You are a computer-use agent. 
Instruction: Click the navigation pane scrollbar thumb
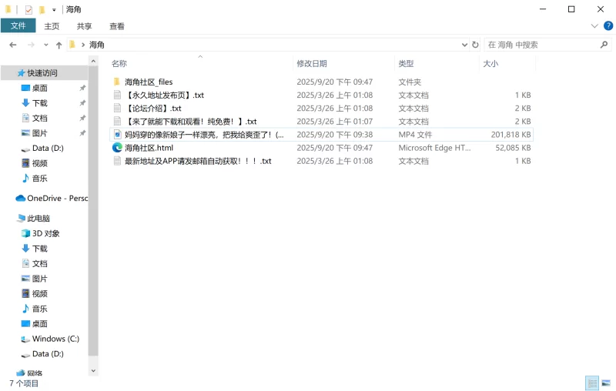tap(93, 211)
